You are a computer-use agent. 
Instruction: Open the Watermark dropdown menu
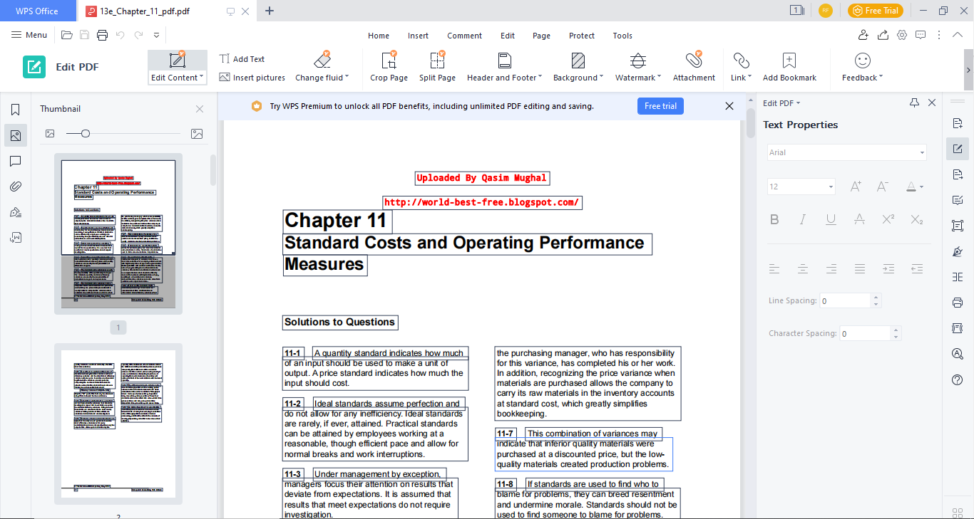637,67
